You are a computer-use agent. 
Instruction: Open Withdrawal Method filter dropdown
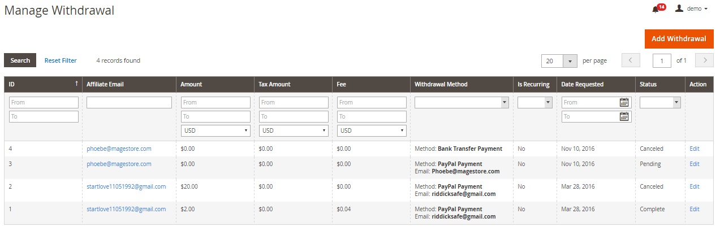(461, 102)
